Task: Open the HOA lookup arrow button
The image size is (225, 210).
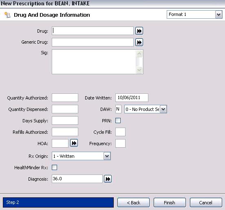Action: (74, 143)
